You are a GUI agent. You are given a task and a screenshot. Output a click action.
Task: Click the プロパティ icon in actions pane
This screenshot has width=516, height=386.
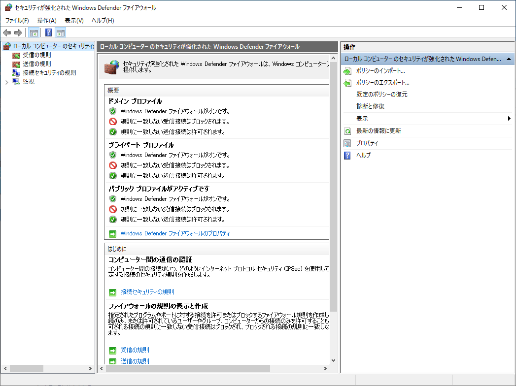point(347,143)
